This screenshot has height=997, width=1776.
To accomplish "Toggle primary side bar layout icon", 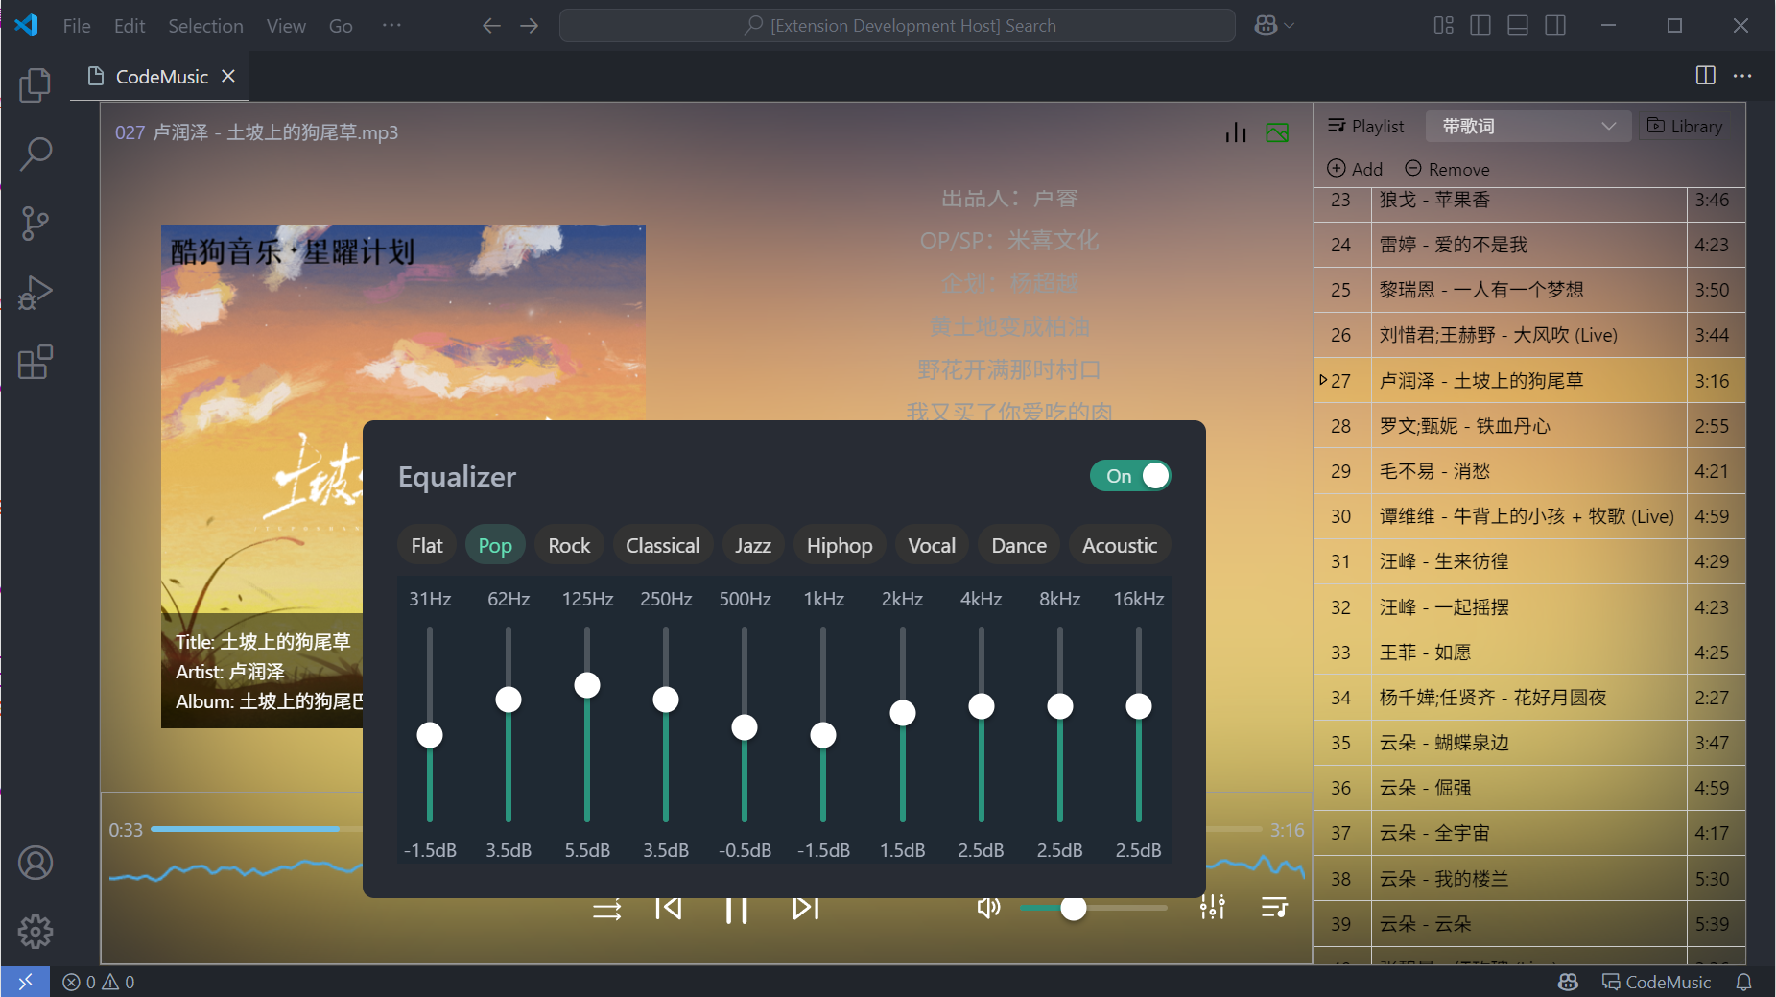I will pyautogui.click(x=1480, y=26).
